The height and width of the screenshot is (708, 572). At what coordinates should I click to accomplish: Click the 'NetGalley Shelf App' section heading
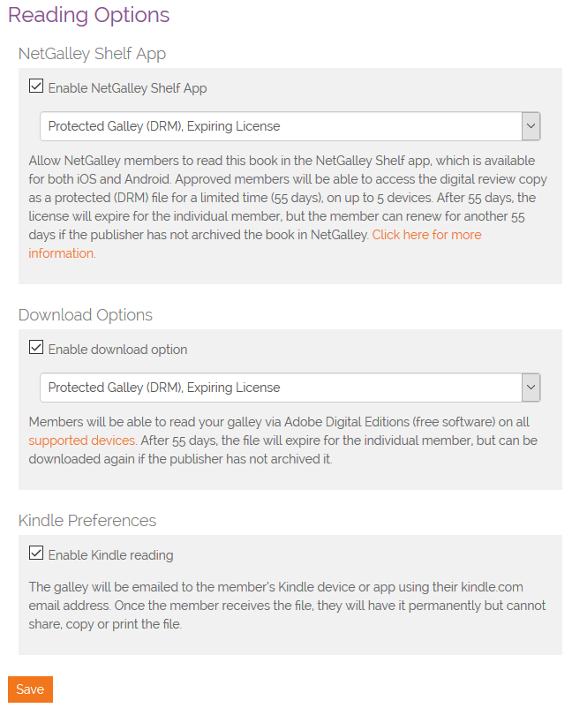tap(92, 54)
